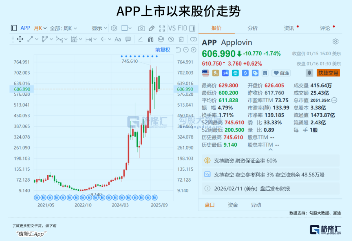Expand arrow marker tool options arrow
352x241 pixels.
point(110,39)
